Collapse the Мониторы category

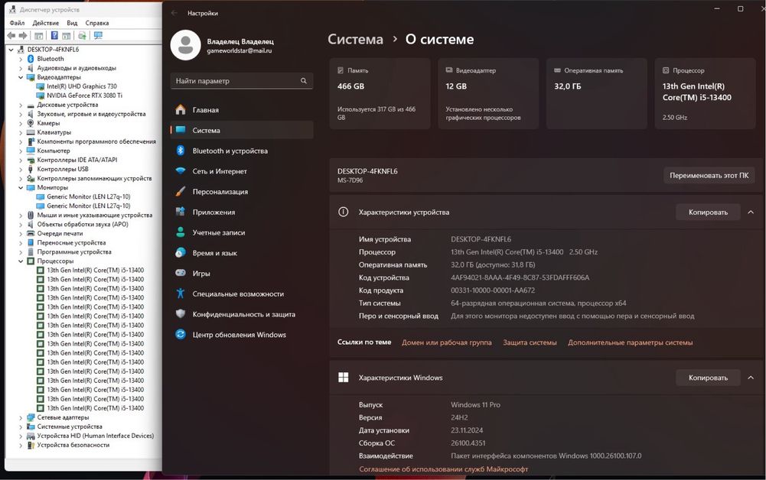click(21, 187)
